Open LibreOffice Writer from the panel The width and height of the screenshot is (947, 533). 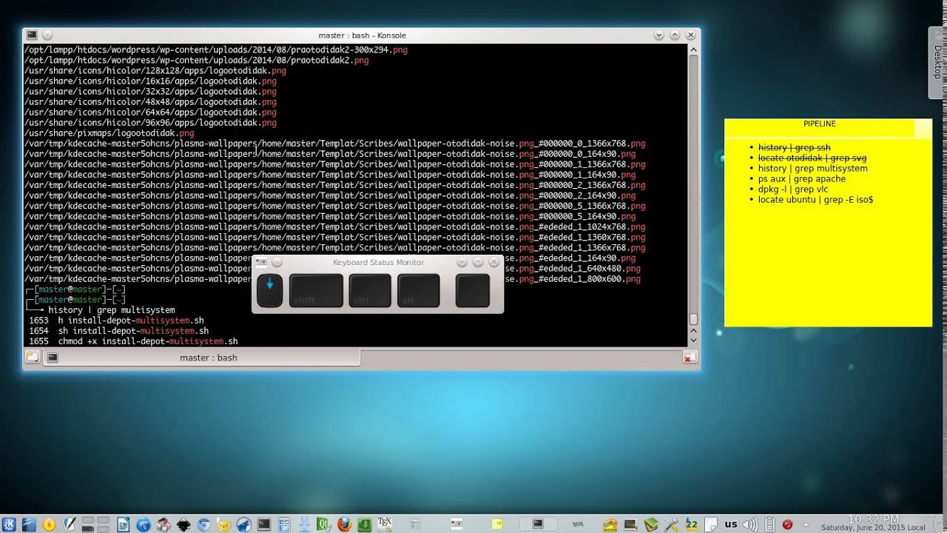point(123,524)
